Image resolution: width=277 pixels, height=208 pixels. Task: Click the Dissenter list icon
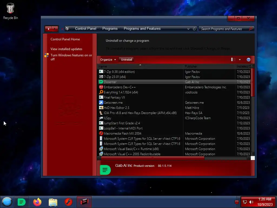101,82
